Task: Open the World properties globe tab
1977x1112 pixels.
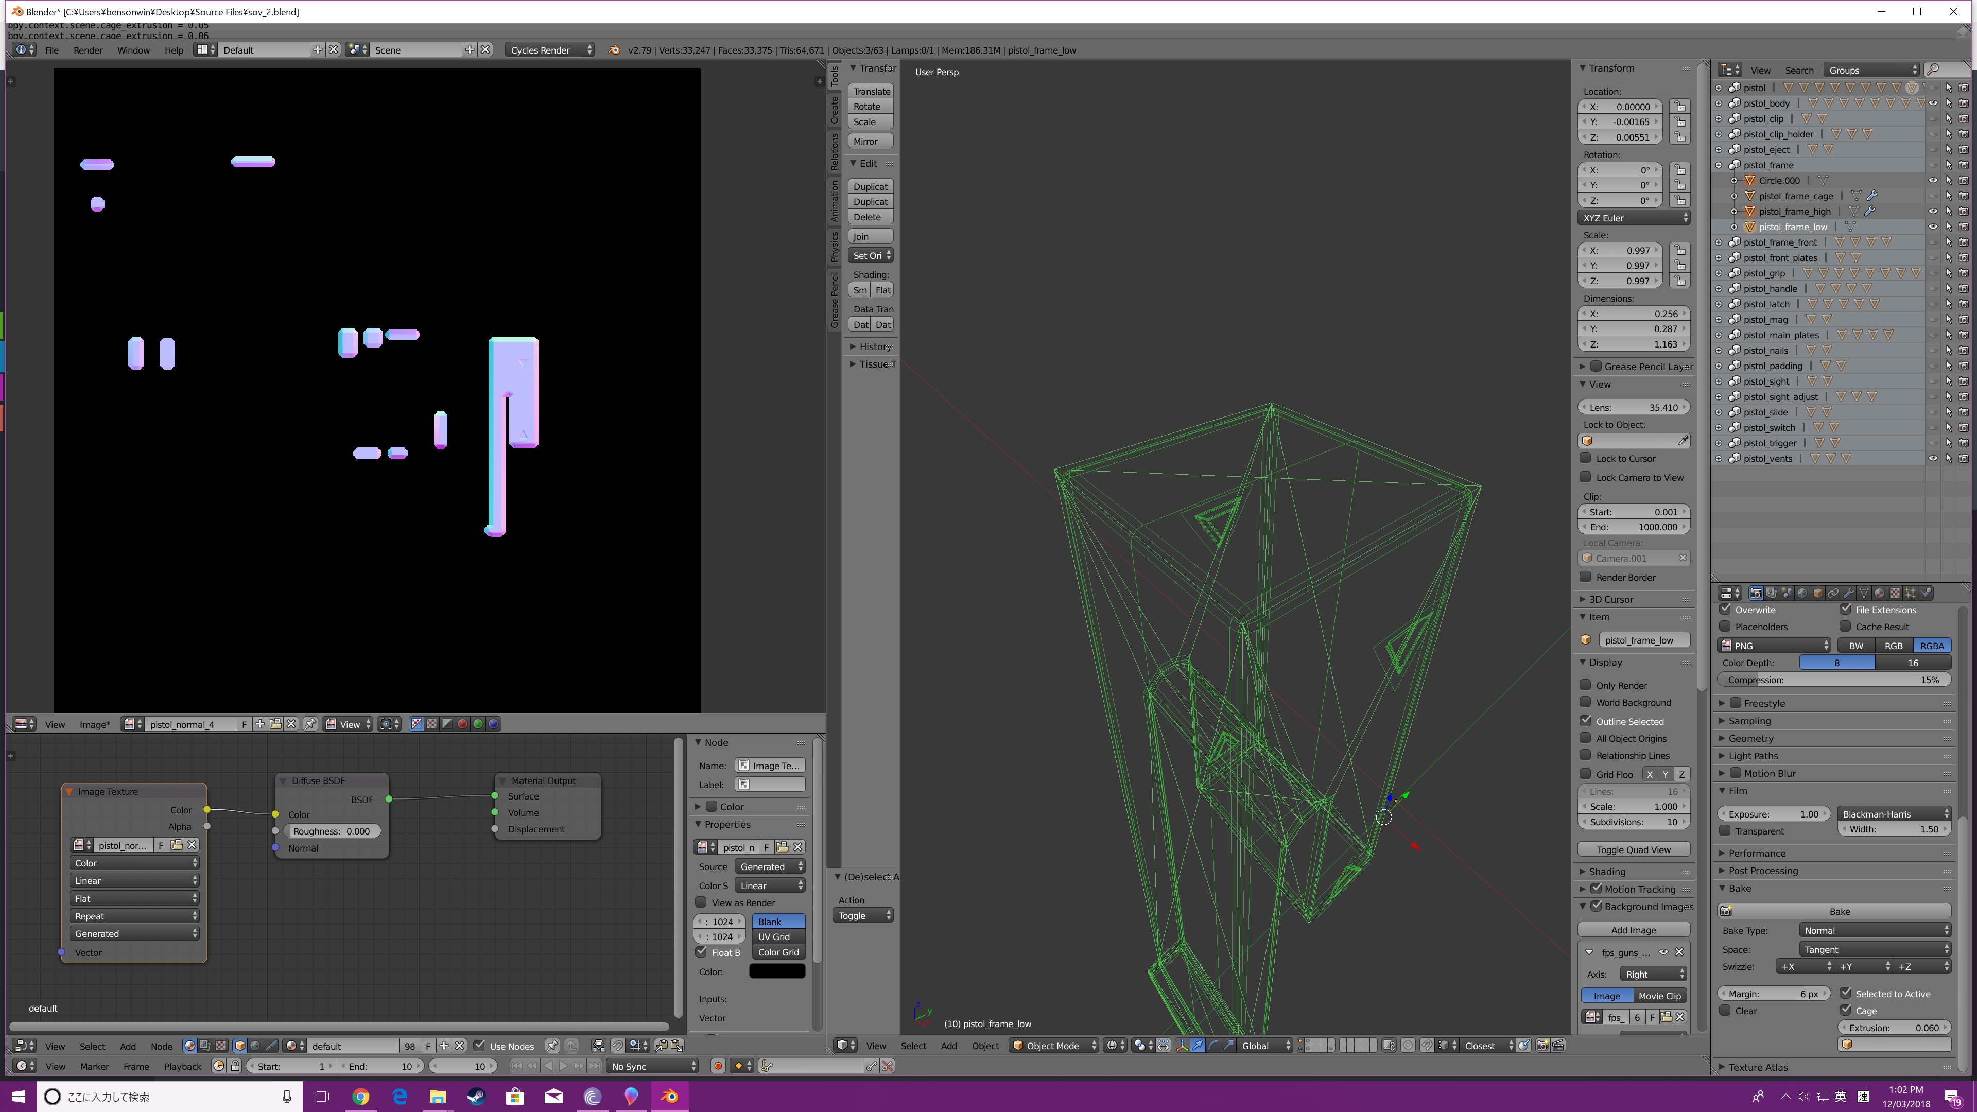Action: coord(1802,593)
